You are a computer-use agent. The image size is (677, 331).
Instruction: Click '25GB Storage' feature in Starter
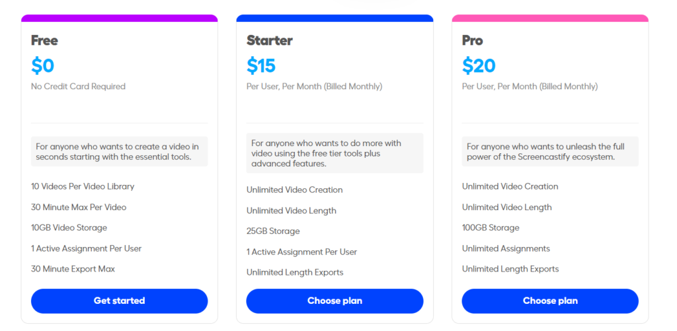[273, 231]
